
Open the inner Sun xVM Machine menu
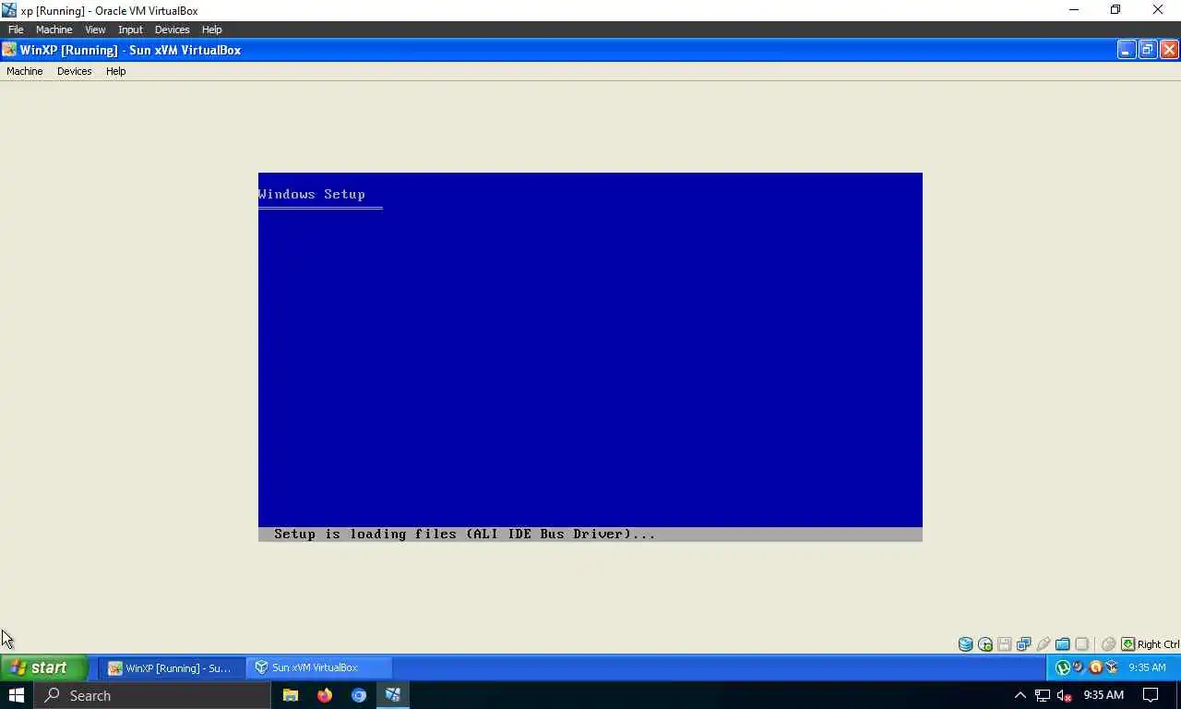tap(25, 71)
